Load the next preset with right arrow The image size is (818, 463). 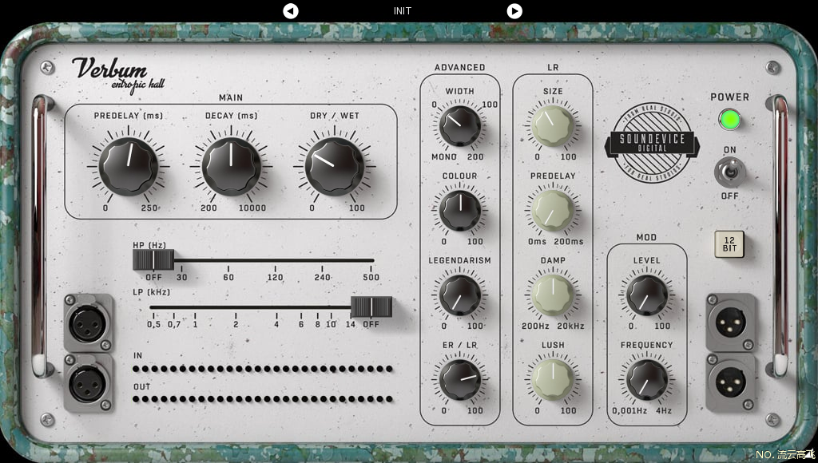tap(514, 10)
